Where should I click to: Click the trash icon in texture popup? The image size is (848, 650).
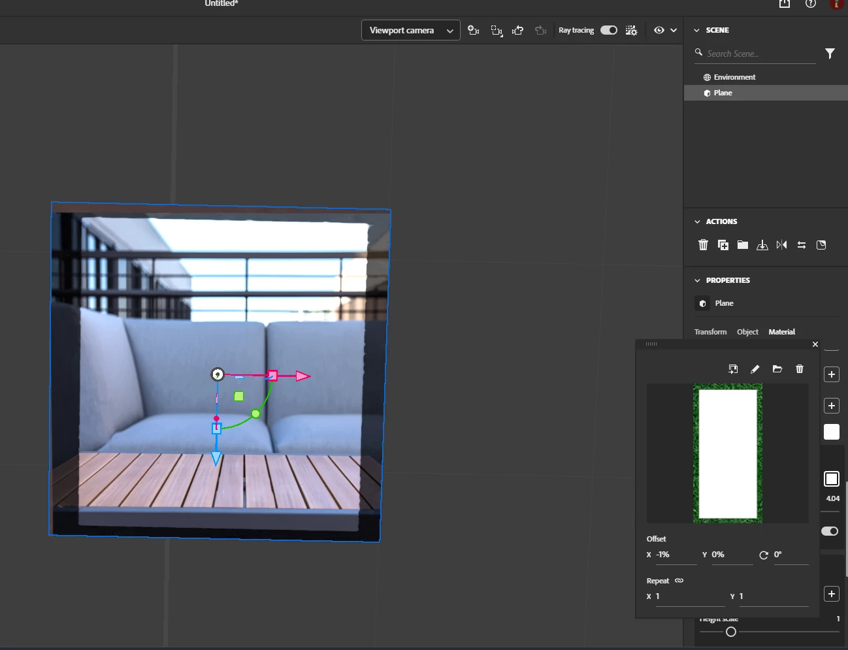click(x=800, y=369)
